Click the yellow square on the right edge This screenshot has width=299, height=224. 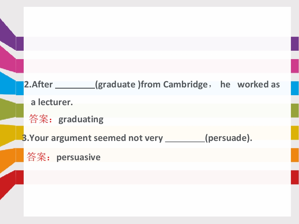click(x=295, y=133)
